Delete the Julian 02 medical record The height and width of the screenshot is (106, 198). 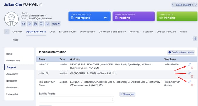pos(192,76)
